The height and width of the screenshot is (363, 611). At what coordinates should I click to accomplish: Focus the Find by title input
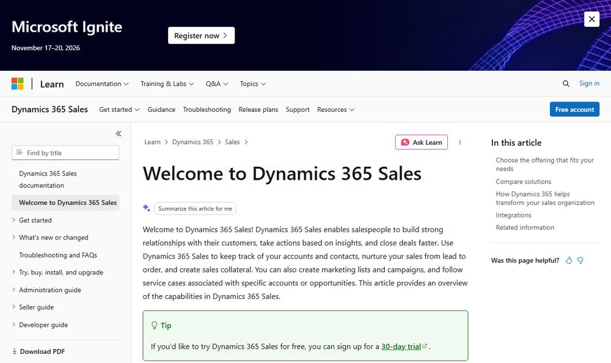[x=65, y=153]
